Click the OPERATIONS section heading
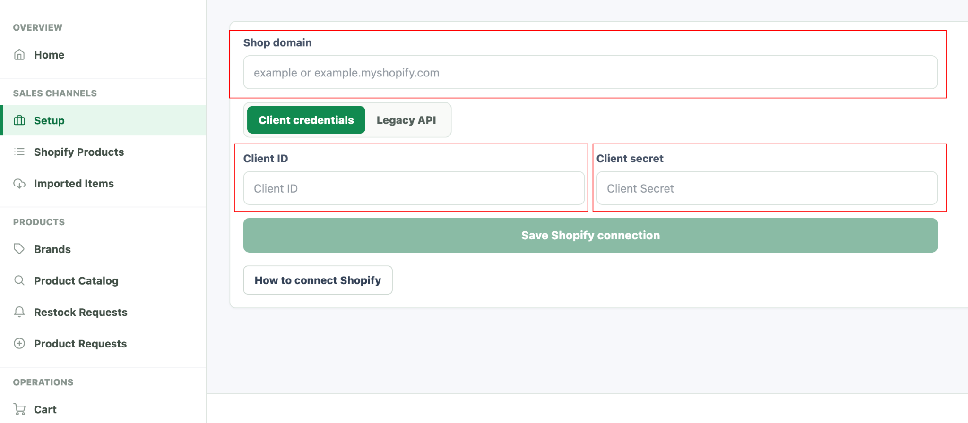The image size is (968, 423). tap(43, 382)
